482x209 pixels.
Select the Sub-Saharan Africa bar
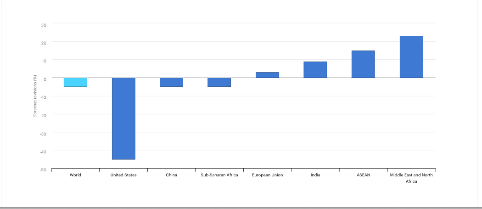[x=219, y=82]
